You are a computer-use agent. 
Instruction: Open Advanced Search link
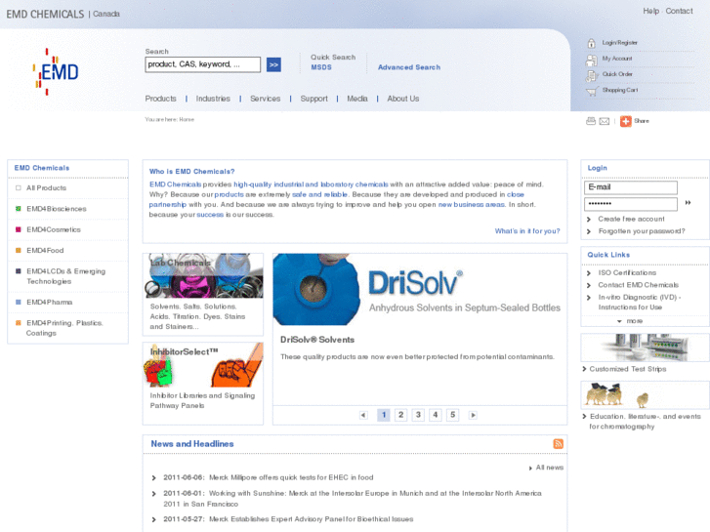409,67
